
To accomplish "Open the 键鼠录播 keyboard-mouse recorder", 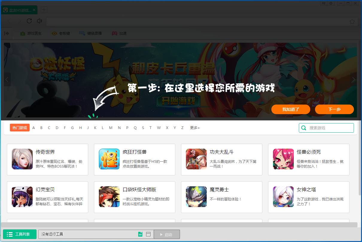I will (91, 33).
